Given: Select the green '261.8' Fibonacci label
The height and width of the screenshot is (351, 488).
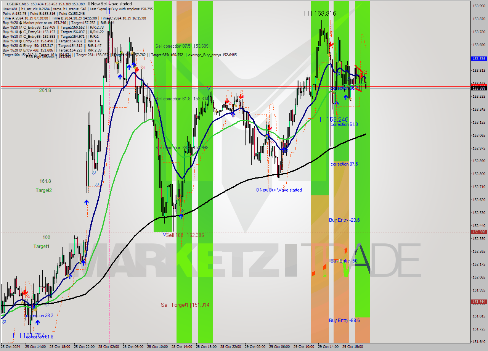Looking at the screenshot, I should coord(45,90).
